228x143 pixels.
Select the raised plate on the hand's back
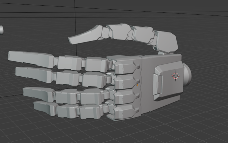(x=169, y=81)
